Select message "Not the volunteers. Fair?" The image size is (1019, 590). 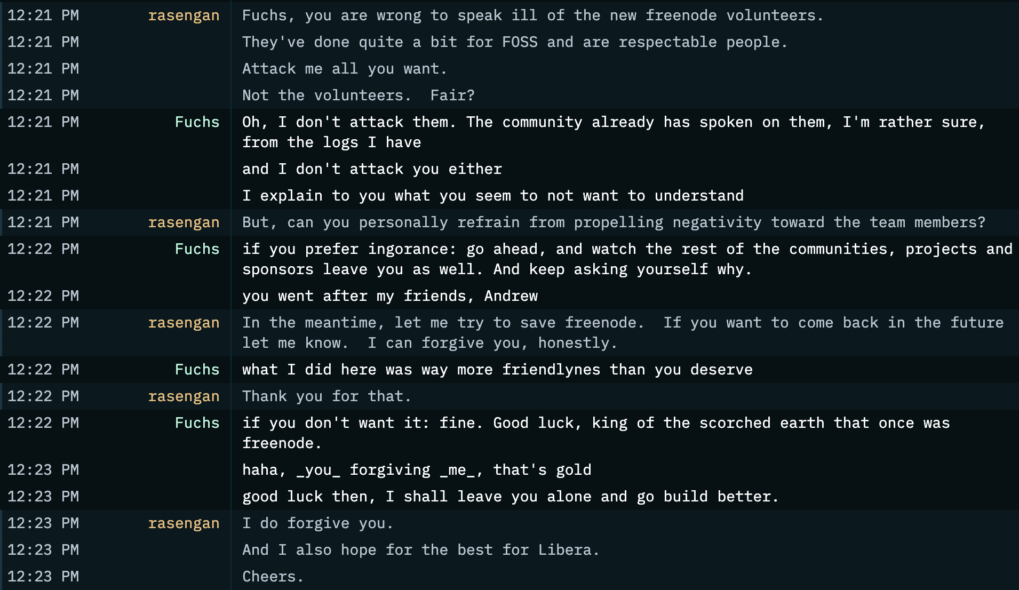(x=358, y=95)
